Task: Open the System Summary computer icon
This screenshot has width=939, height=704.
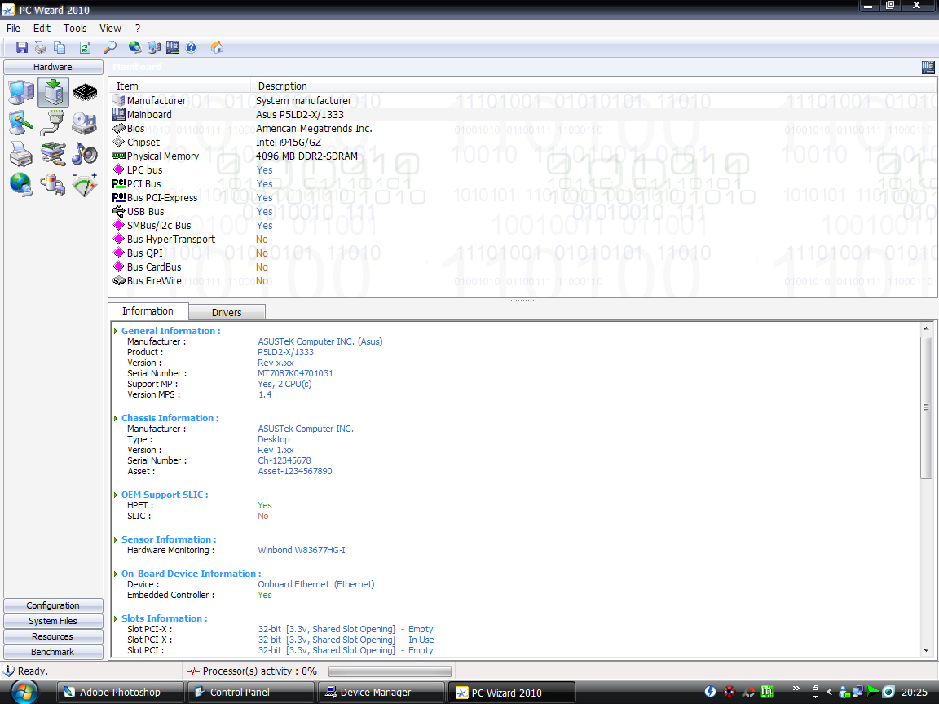Action: 21,92
